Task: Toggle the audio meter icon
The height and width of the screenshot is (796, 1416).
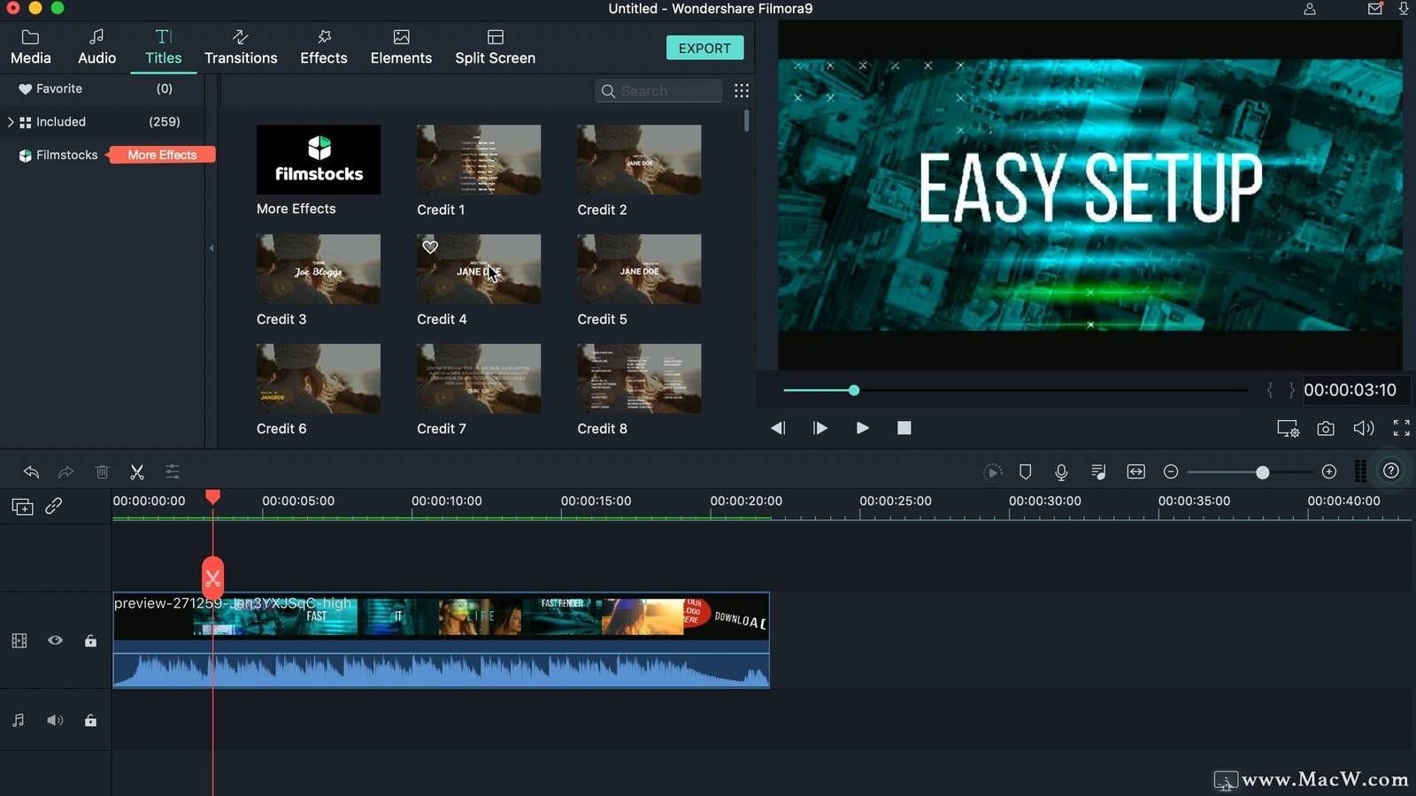Action: point(1360,471)
